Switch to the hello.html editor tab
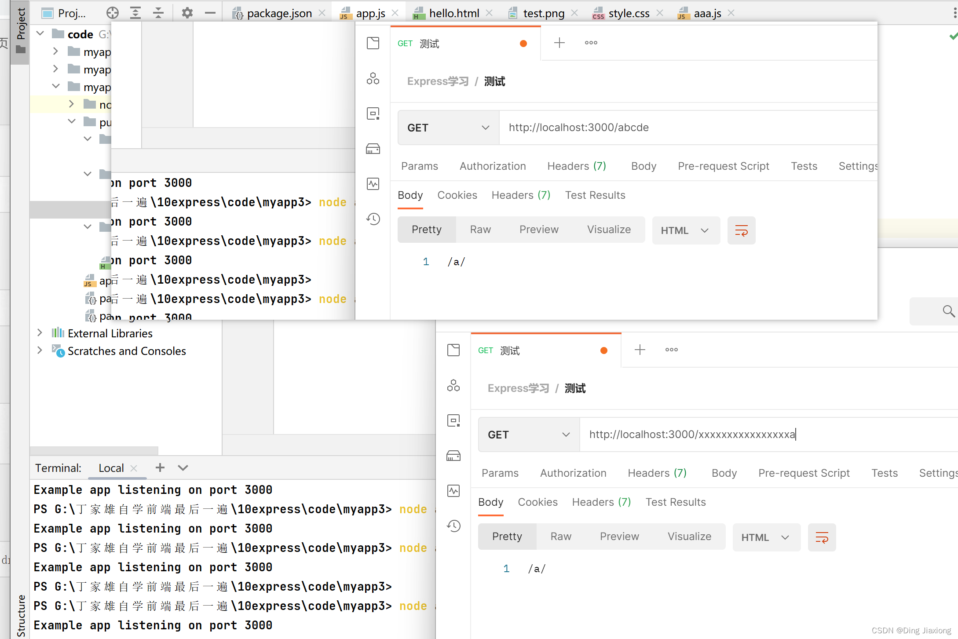The width and height of the screenshot is (958, 639). (x=453, y=13)
